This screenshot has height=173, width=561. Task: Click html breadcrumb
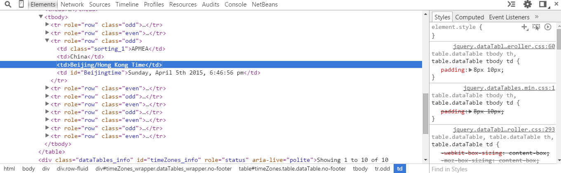[9, 168]
